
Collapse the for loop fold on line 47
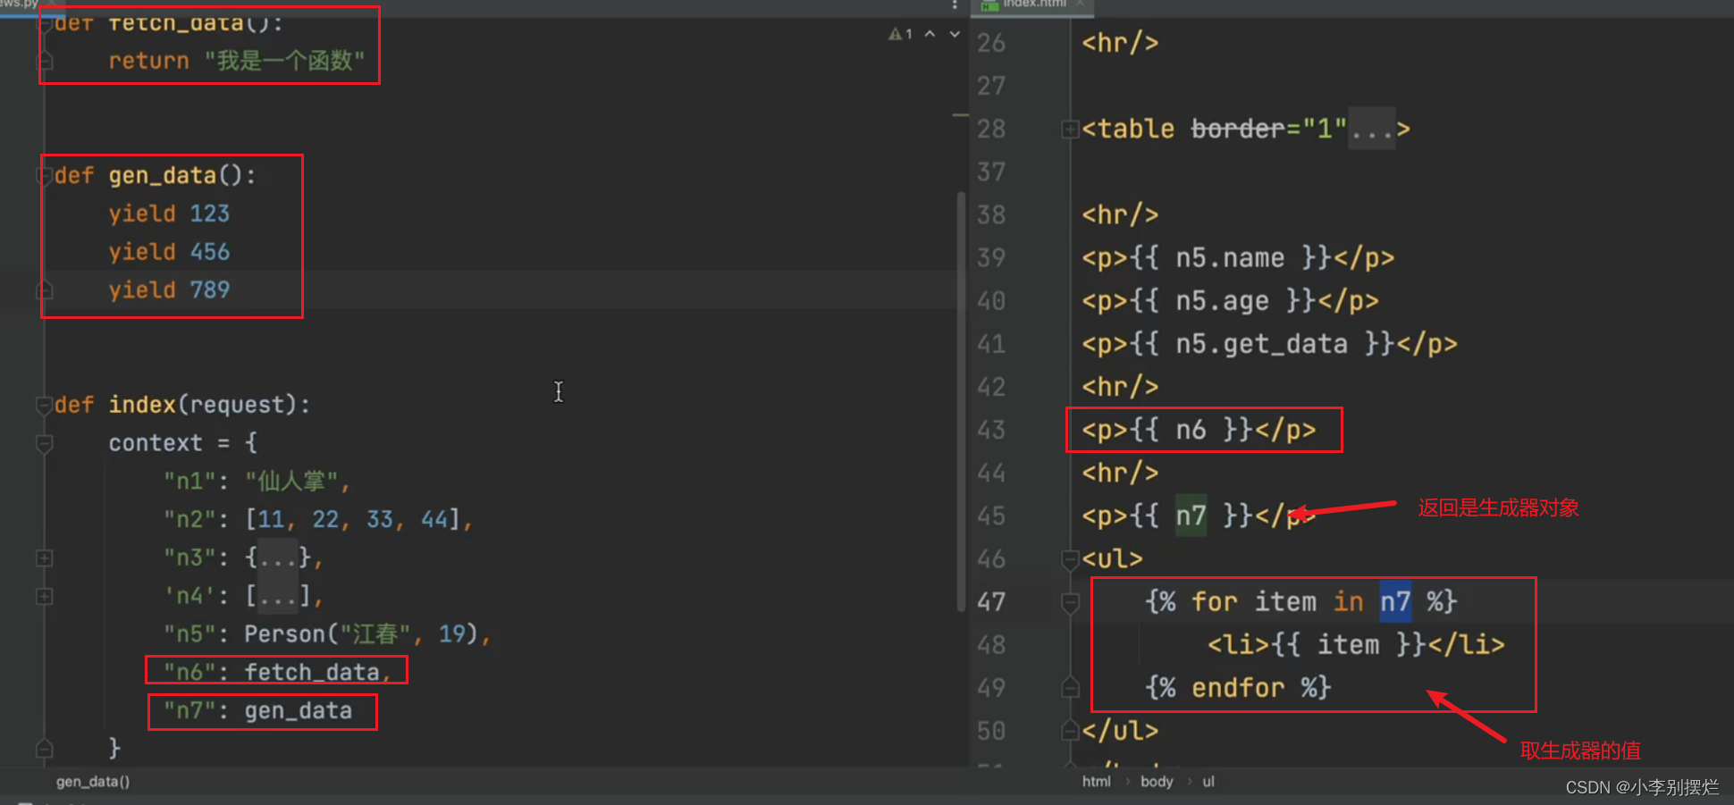1070,602
